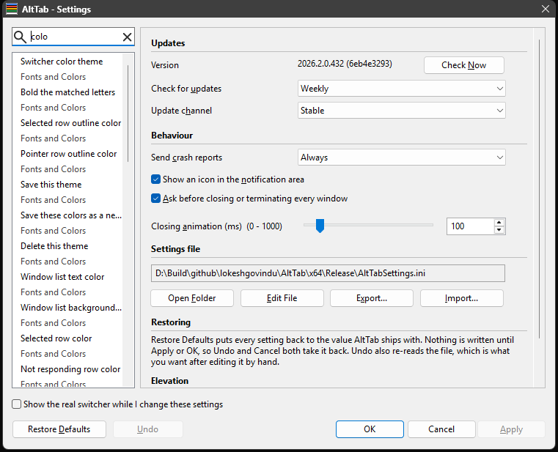Click into the search field containing 'colo'
Viewport: 558px width, 452px height.
[x=75, y=37]
